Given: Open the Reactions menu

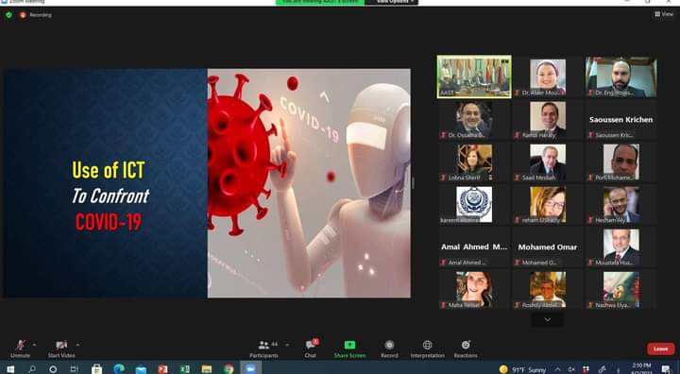Looking at the screenshot, I should (466, 348).
